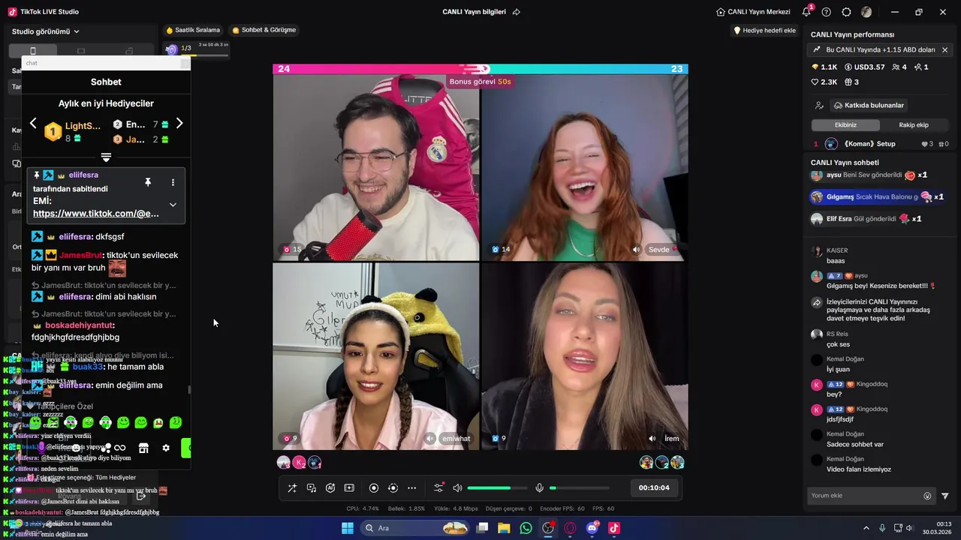Open Discord from the taskbar
The height and width of the screenshot is (540, 961).
click(592, 528)
